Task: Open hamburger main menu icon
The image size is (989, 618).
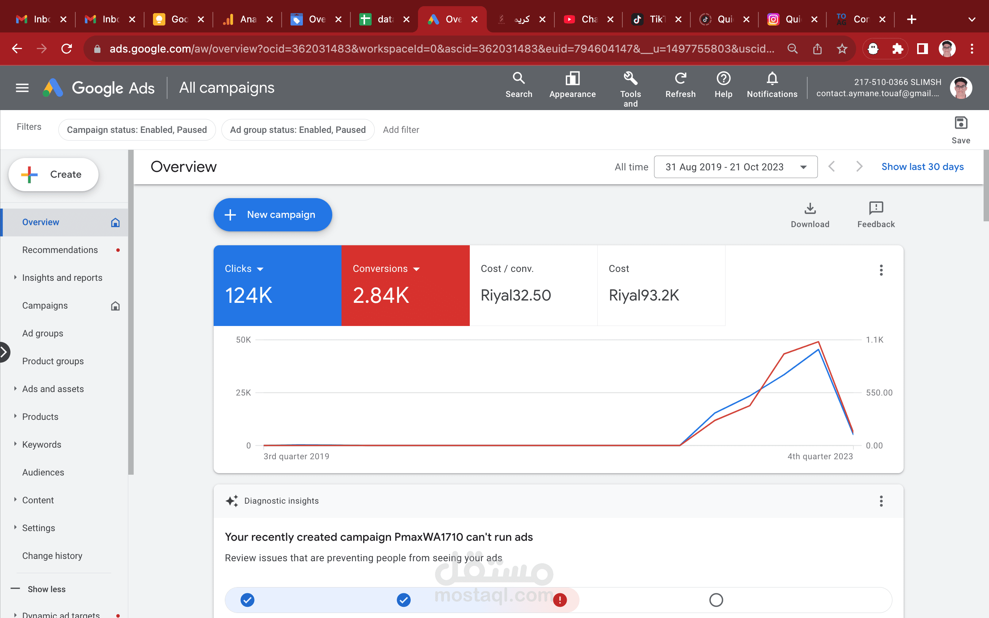Action: pos(22,88)
